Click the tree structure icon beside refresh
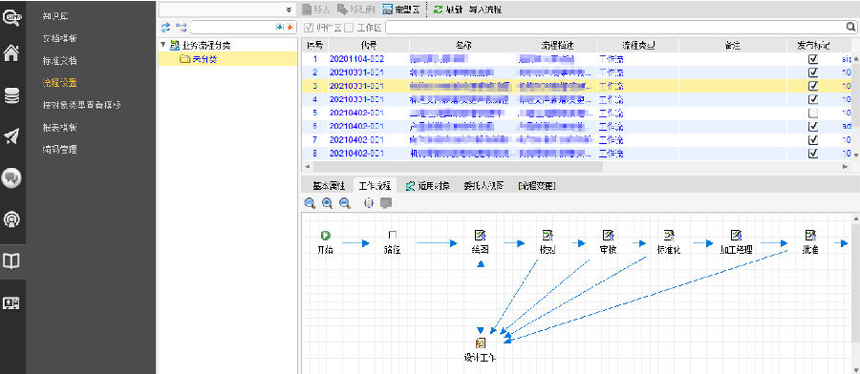The image size is (860, 374). point(181,27)
